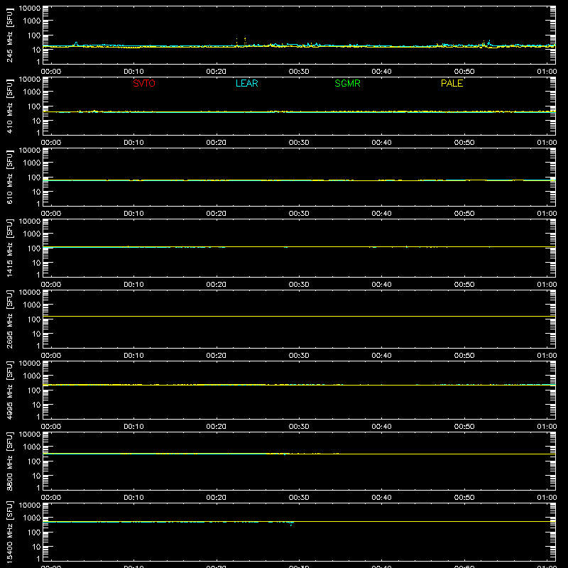The image size is (568, 568).
Task: Click 00:40 on the 410 MHz time axis
Action: [381, 143]
